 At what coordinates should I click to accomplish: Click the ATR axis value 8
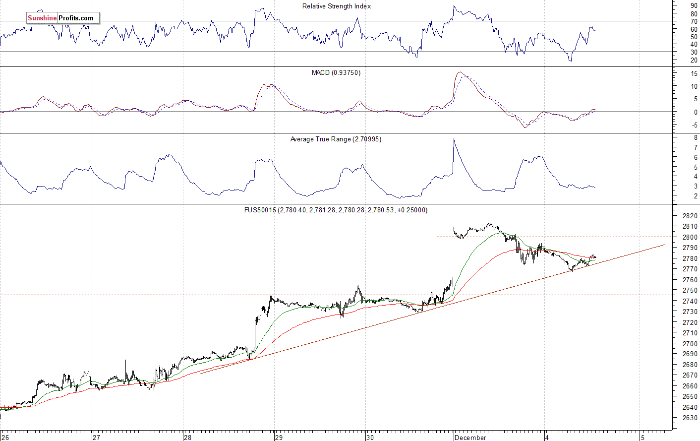click(x=696, y=138)
